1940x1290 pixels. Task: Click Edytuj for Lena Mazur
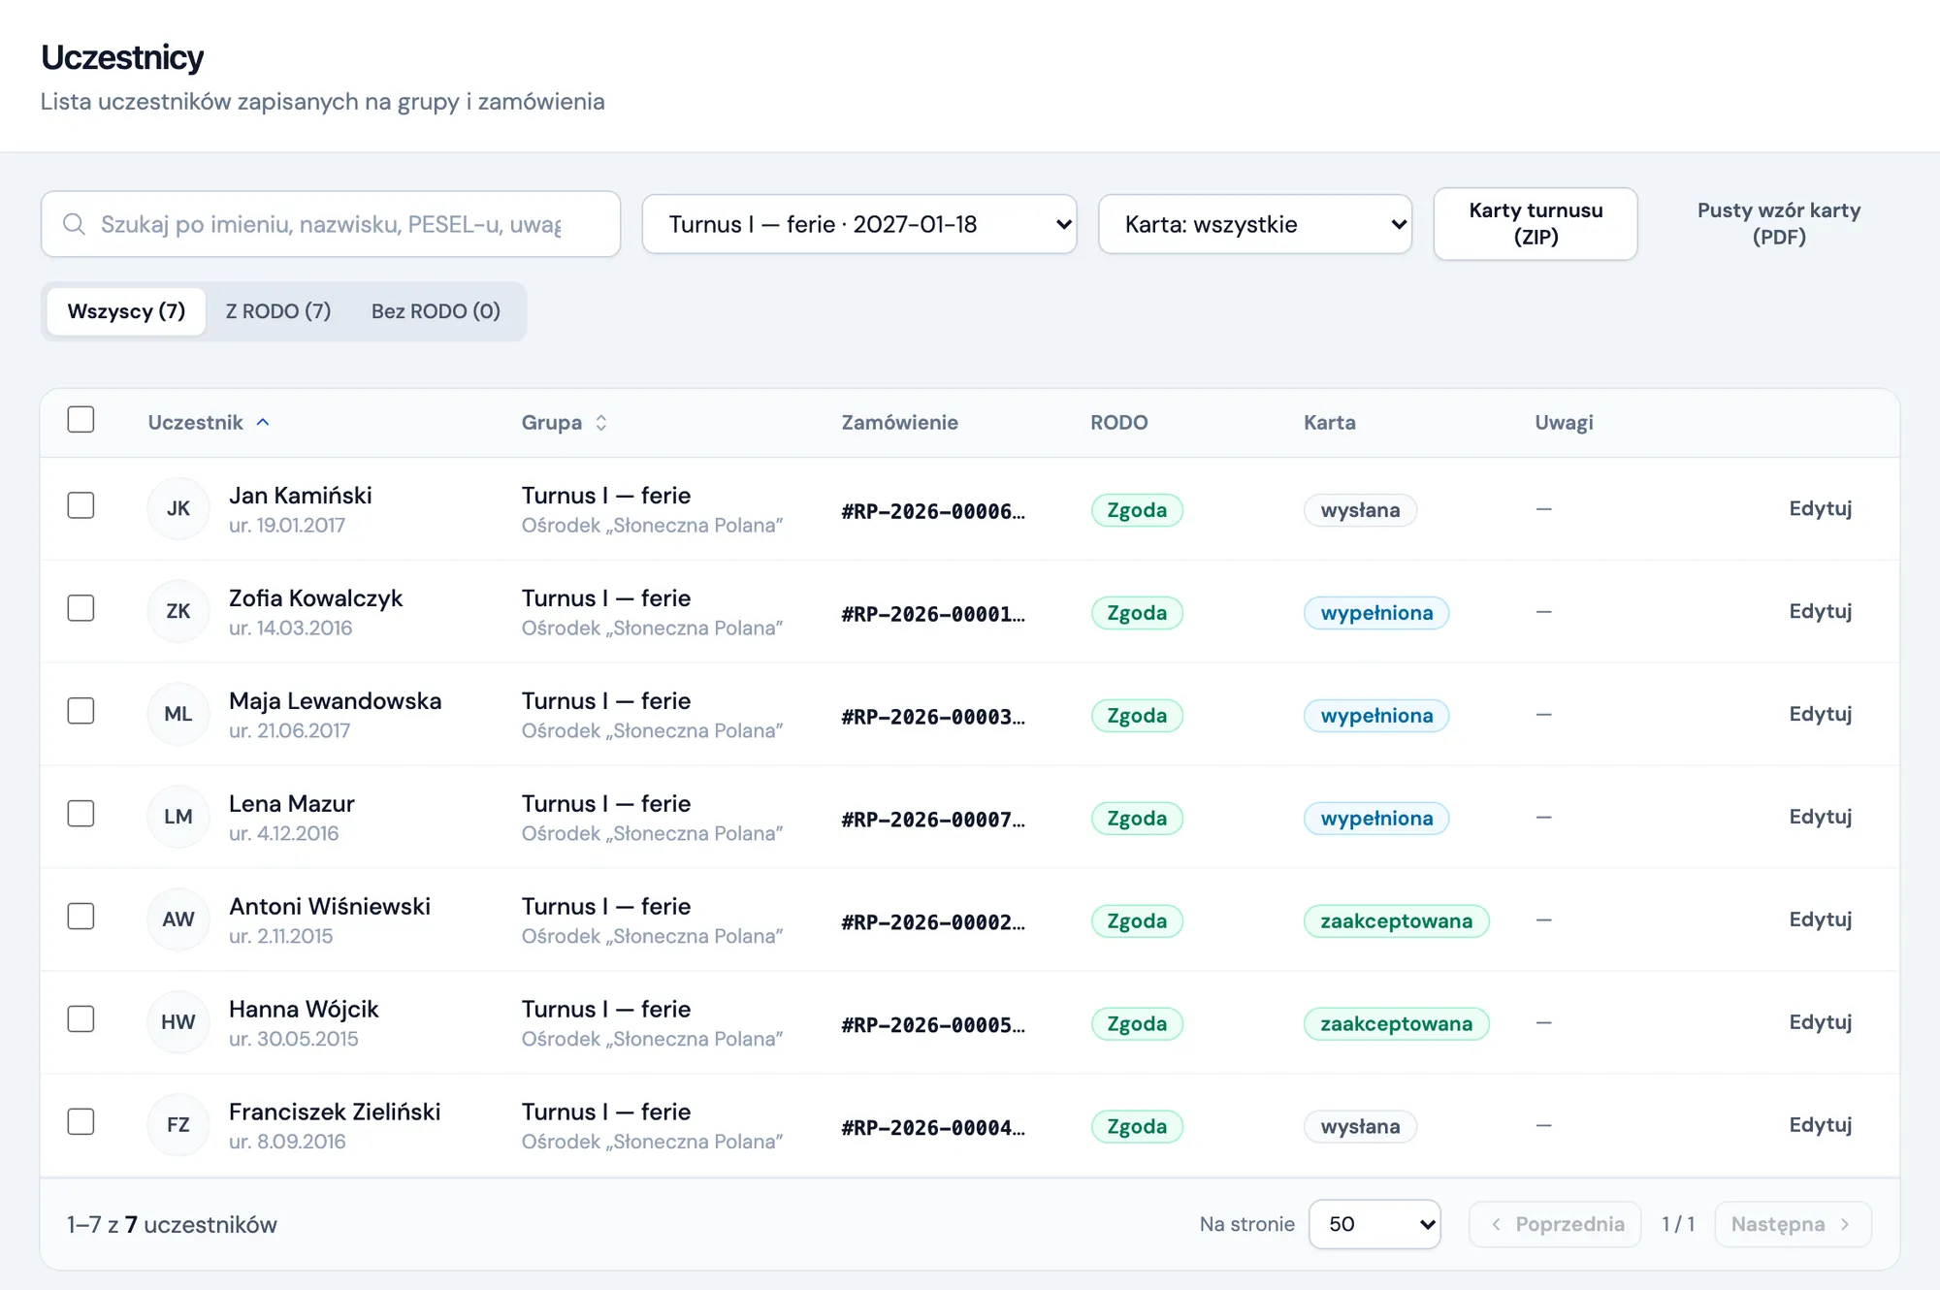pyautogui.click(x=1821, y=817)
